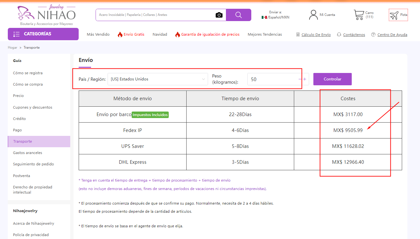Go to Envío Gratis section
The image size is (420, 239).
click(x=134, y=34)
